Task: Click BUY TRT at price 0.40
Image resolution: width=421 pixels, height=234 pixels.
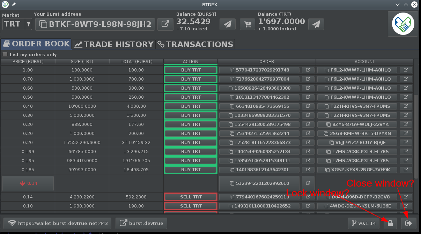Action: (191, 106)
